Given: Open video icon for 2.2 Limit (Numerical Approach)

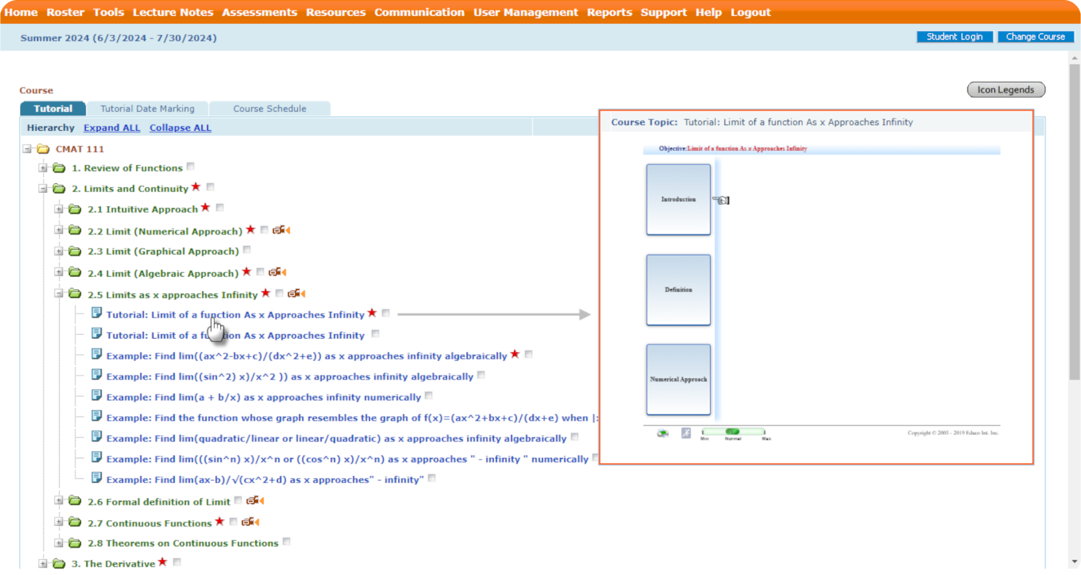Looking at the screenshot, I should (281, 230).
